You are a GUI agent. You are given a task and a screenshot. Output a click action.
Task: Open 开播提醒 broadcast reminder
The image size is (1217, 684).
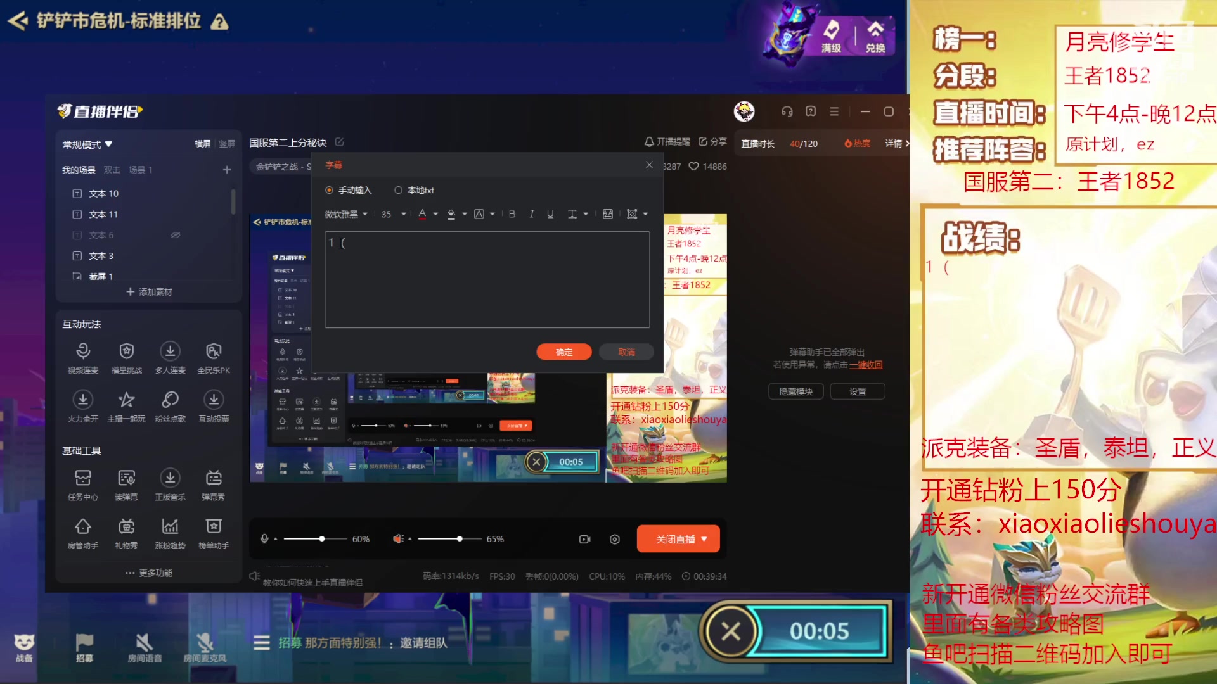click(667, 142)
